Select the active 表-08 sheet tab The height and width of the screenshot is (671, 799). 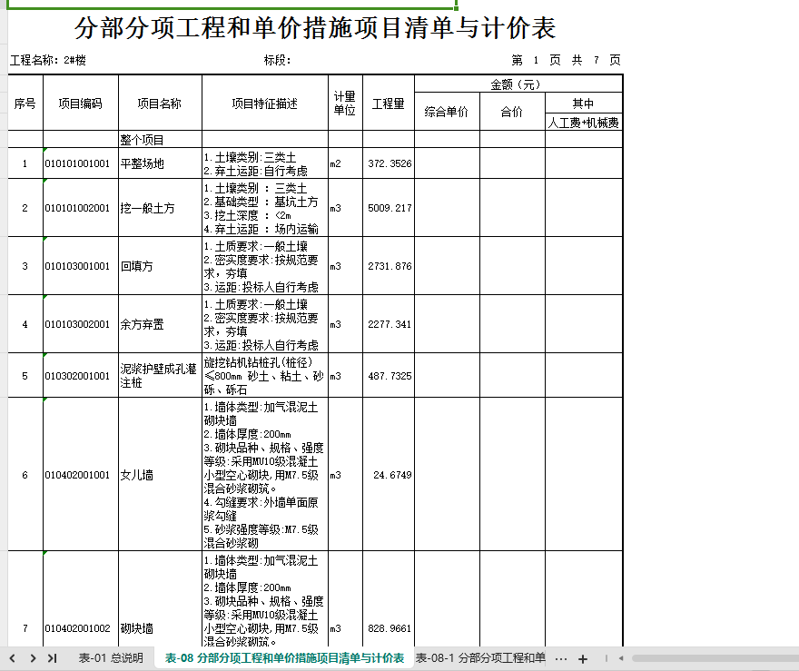284,658
